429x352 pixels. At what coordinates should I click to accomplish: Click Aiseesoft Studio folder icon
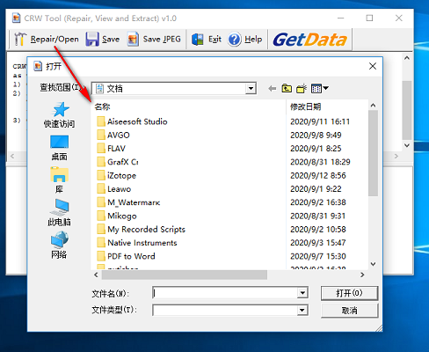point(101,121)
